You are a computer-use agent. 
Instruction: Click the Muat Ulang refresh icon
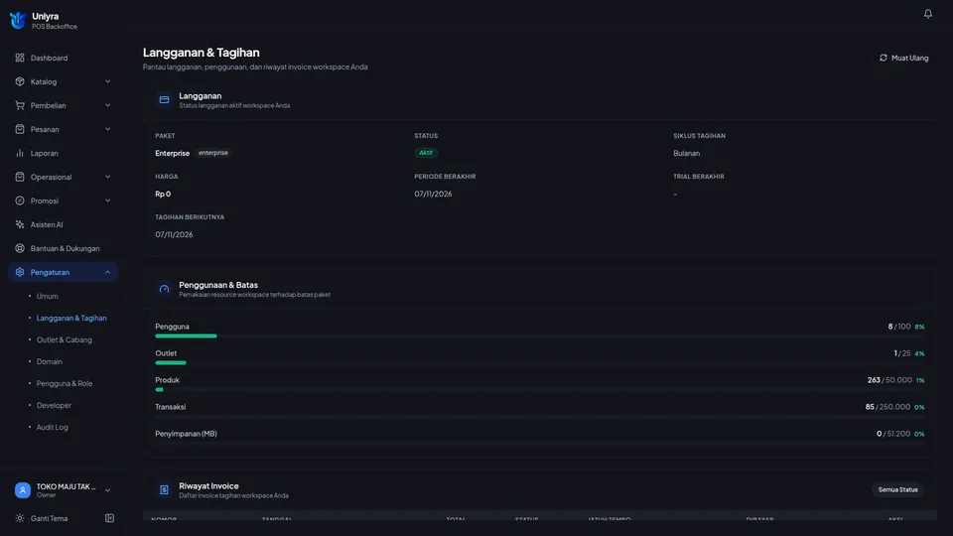point(884,58)
